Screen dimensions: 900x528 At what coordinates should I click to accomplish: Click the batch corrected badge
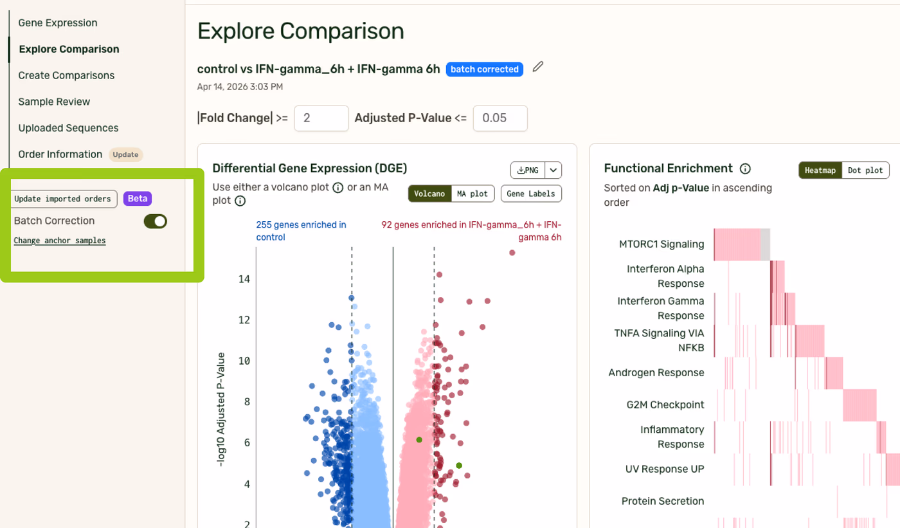484,69
